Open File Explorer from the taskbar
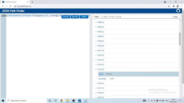The image size is (184, 103). click(x=68, y=100)
